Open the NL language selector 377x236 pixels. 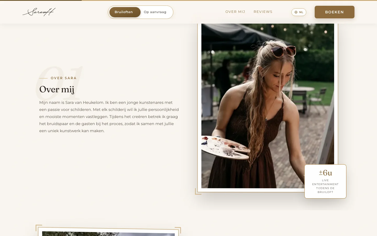(299, 12)
